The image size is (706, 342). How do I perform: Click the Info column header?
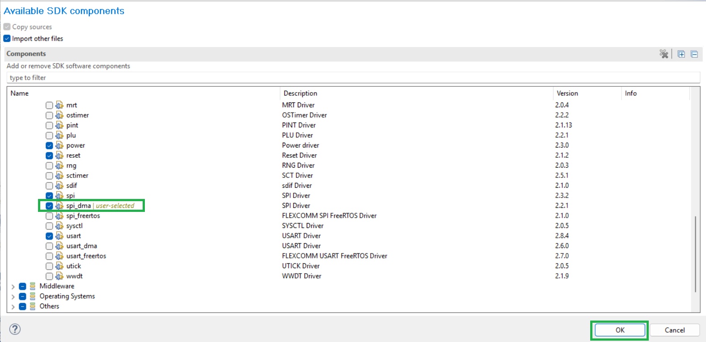tap(655, 93)
